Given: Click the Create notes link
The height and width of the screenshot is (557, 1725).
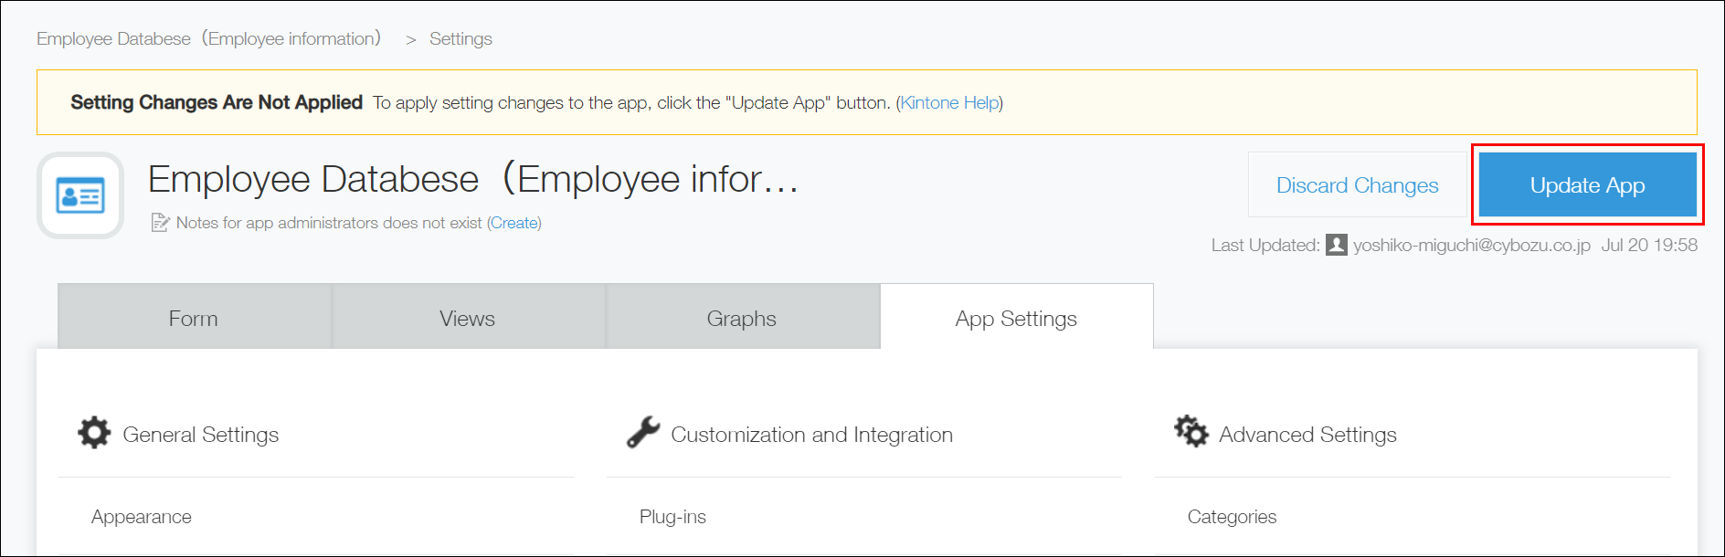Looking at the screenshot, I should (x=514, y=223).
